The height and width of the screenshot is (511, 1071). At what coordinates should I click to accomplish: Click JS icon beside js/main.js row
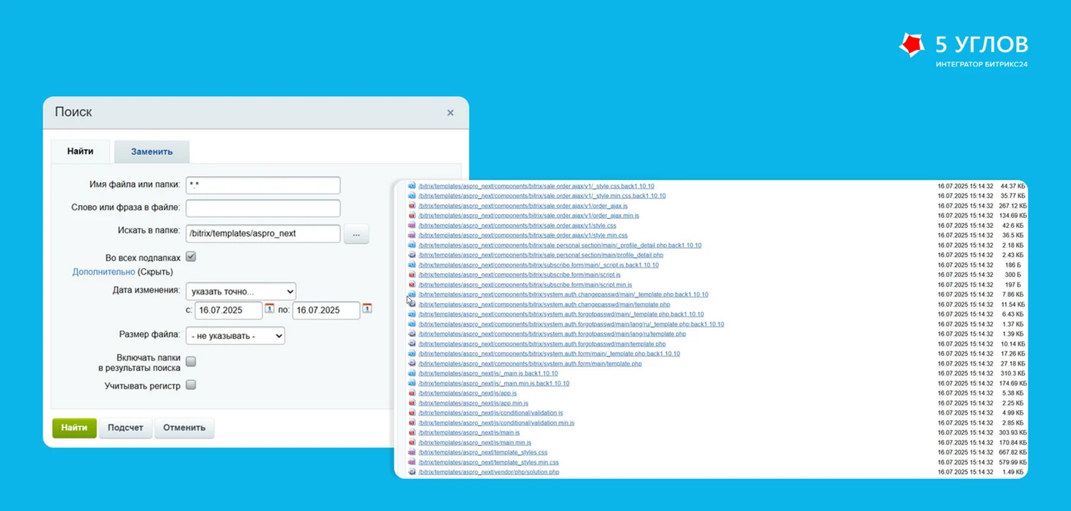coord(412,433)
